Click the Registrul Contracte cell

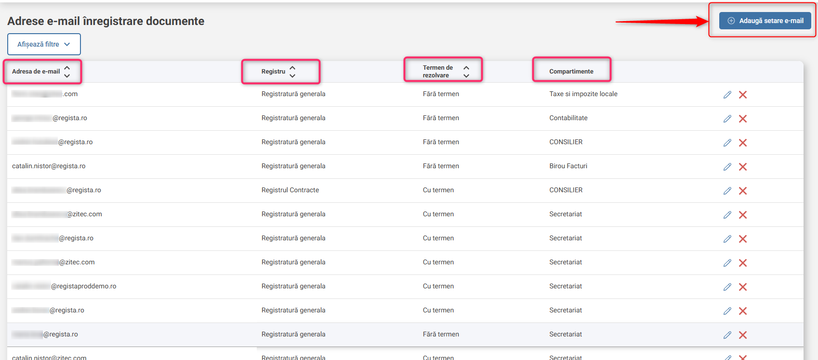point(290,190)
